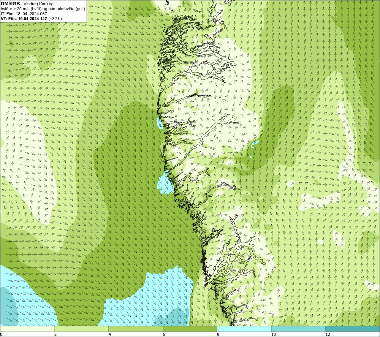The height and width of the screenshot is (337, 380).
Task: Click the legend label '4'
Action: click(x=110, y=335)
